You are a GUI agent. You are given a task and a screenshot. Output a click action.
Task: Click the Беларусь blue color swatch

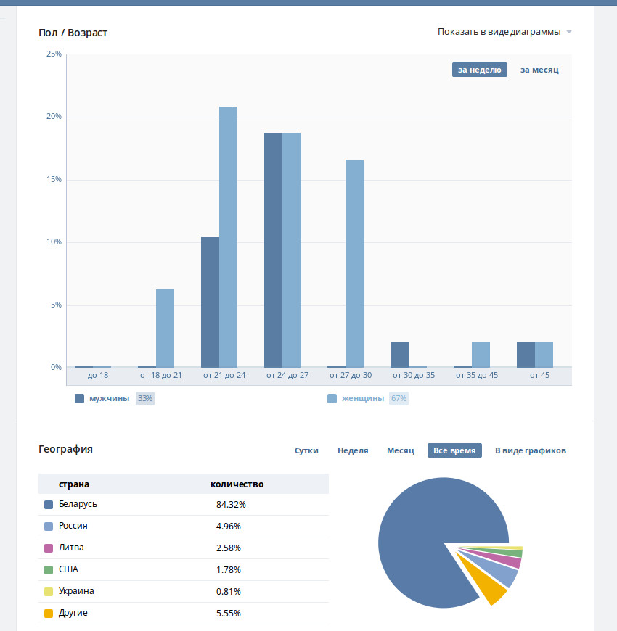(49, 505)
